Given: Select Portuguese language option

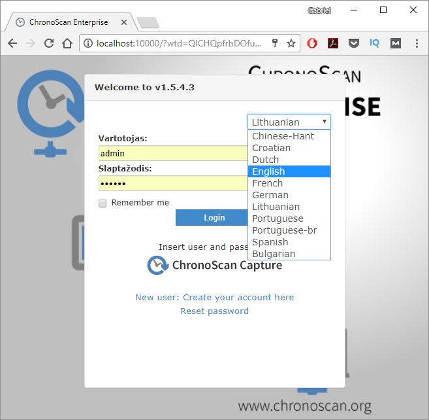Looking at the screenshot, I should pyautogui.click(x=289, y=219).
